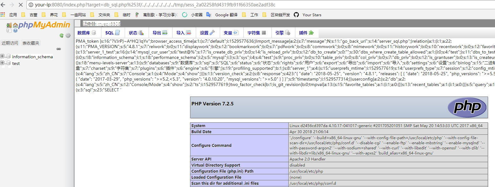The height and width of the screenshot is (187, 495).
Task: Open the 小密圈 bookmark
Action: click(192, 15)
